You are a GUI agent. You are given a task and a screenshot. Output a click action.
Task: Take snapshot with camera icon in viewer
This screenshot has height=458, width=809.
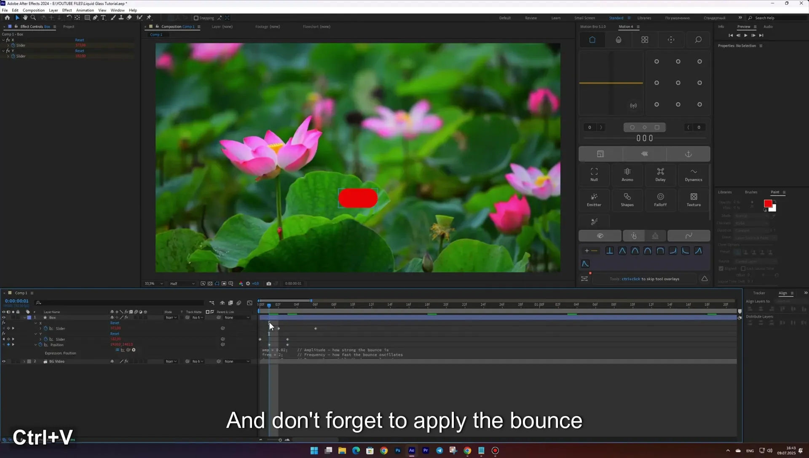[x=269, y=284]
